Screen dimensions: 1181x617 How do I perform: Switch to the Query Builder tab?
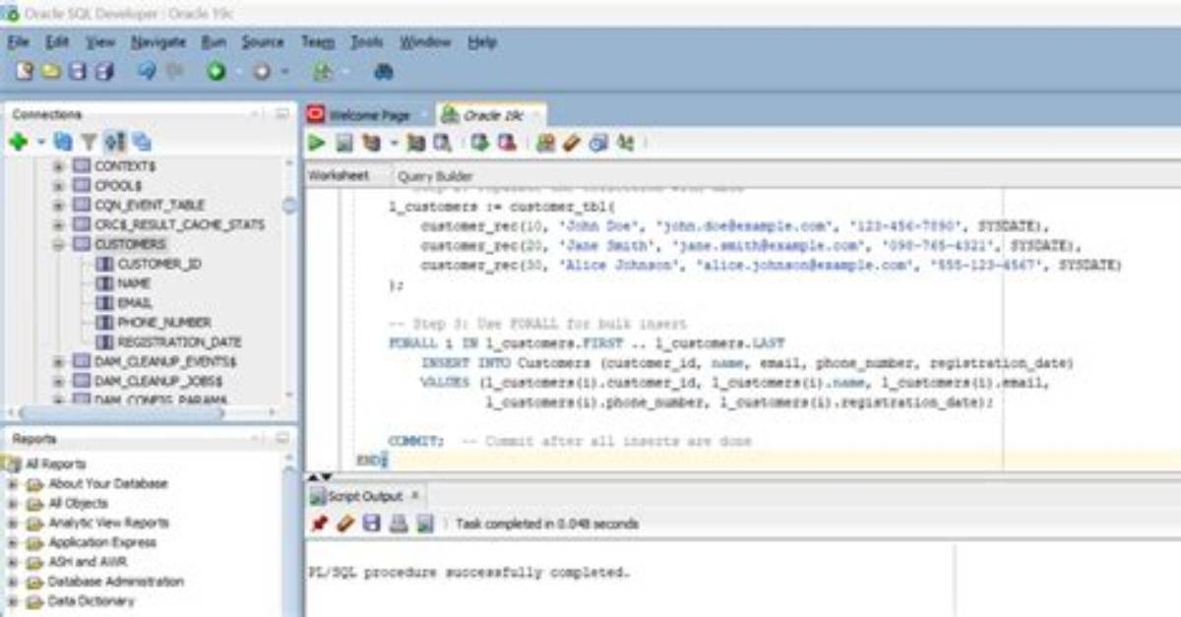click(434, 176)
